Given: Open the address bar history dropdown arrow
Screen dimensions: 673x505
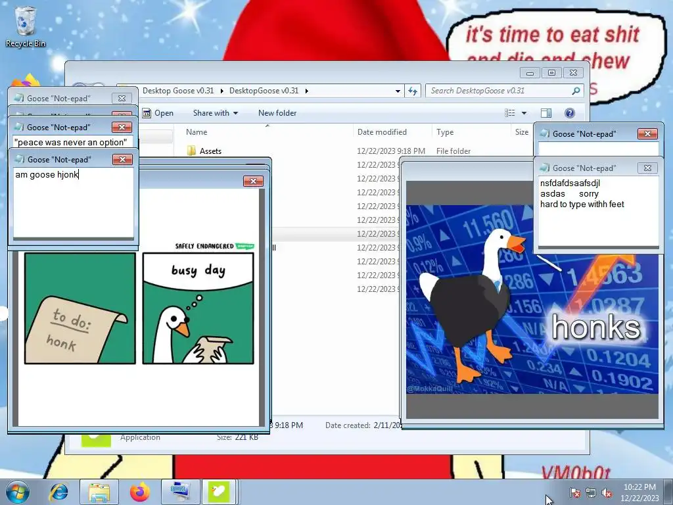Looking at the screenshot, I should [398, 91].
